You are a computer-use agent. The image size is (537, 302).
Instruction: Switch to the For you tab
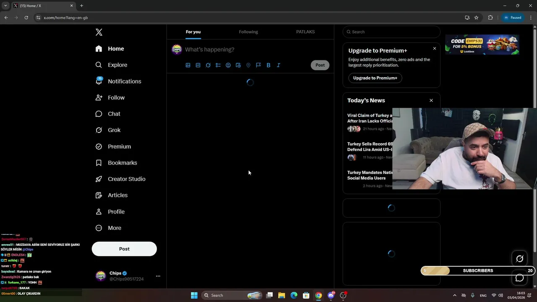coord(193,32)
